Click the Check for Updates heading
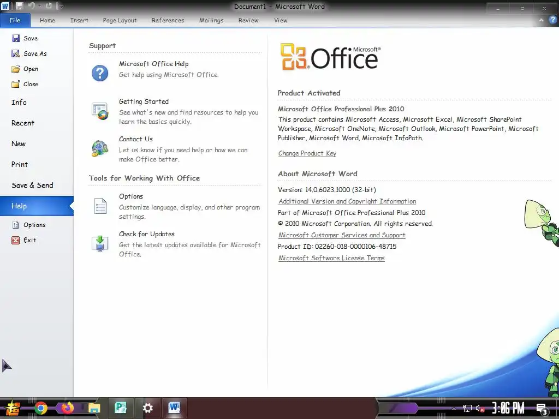The height and width of the screenshot is (419, 559). pyautogui.click(x=147, y=234)
